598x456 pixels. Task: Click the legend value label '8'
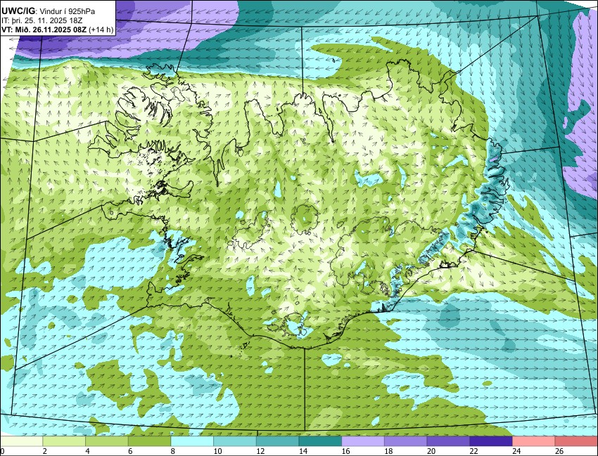click(x=173, y=451)
